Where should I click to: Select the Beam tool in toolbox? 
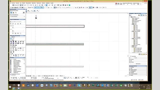[x=20, y=42]
